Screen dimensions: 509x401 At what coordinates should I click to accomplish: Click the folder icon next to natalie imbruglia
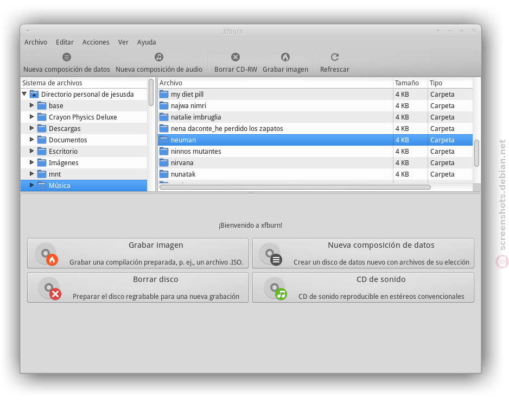point(164,117)
